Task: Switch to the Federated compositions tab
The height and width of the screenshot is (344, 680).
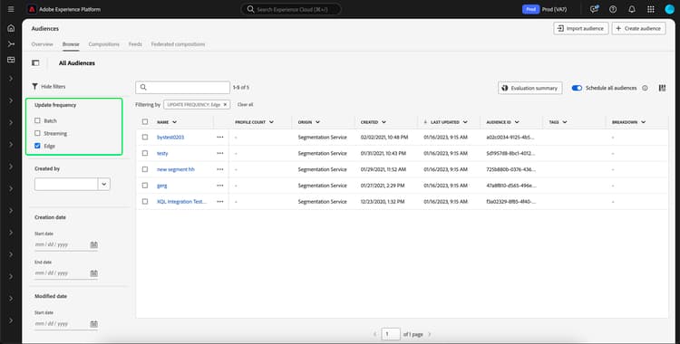Action: [x=178, y=44]
